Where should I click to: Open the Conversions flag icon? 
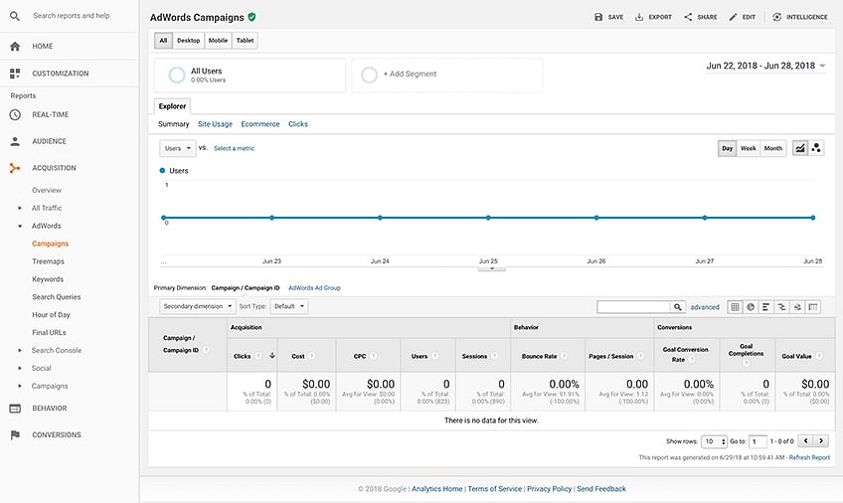[15, 434]
